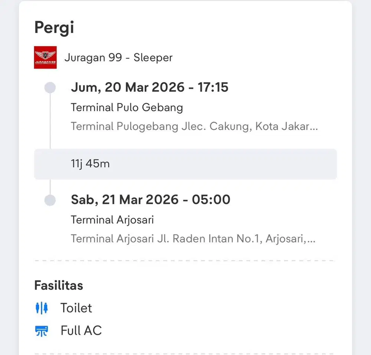Open the Fasilitas section heading
The width and height of the screenshot is (371, 355).
tap(59, 285)
